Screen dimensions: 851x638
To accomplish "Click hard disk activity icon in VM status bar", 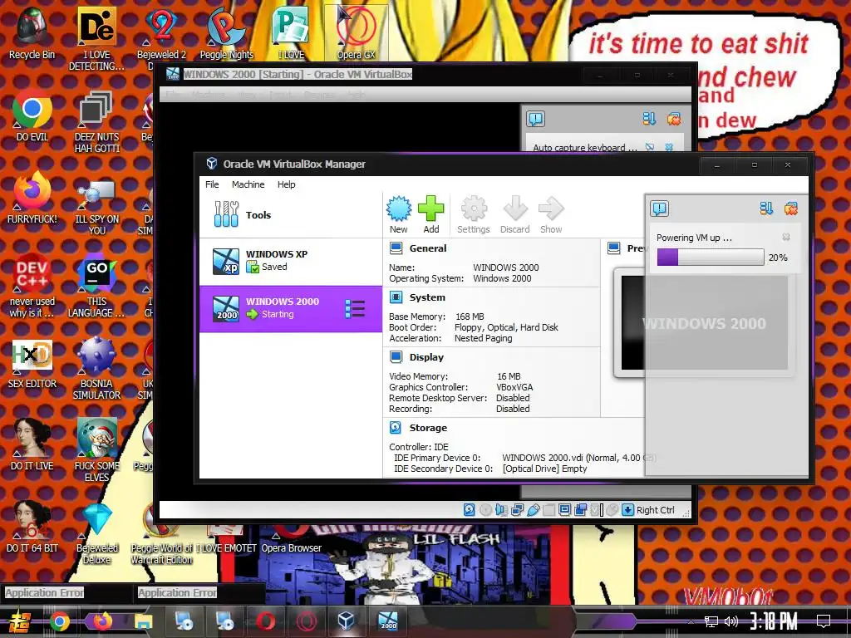I will 470,510.
